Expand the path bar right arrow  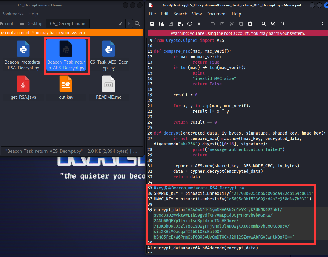129,24
